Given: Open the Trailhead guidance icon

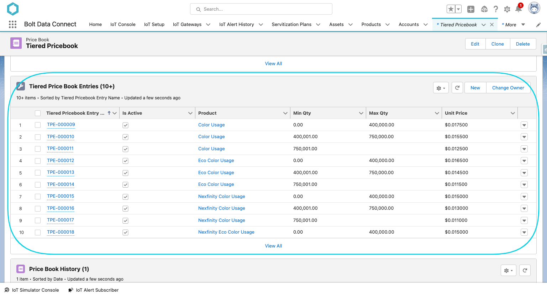Looking at the screenshot, I should click(484, 9).
